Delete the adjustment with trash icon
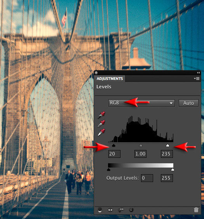 [x=196, y=210]
